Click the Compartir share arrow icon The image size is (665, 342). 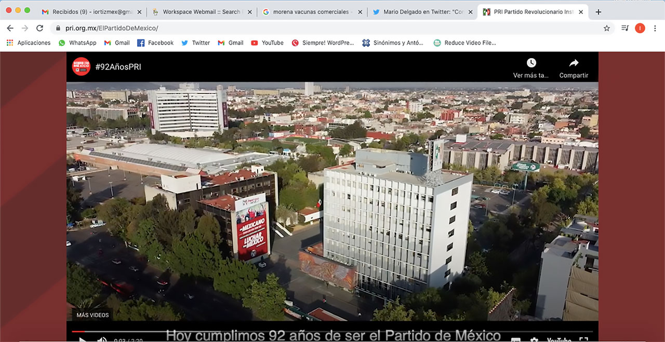click(574, 63)
